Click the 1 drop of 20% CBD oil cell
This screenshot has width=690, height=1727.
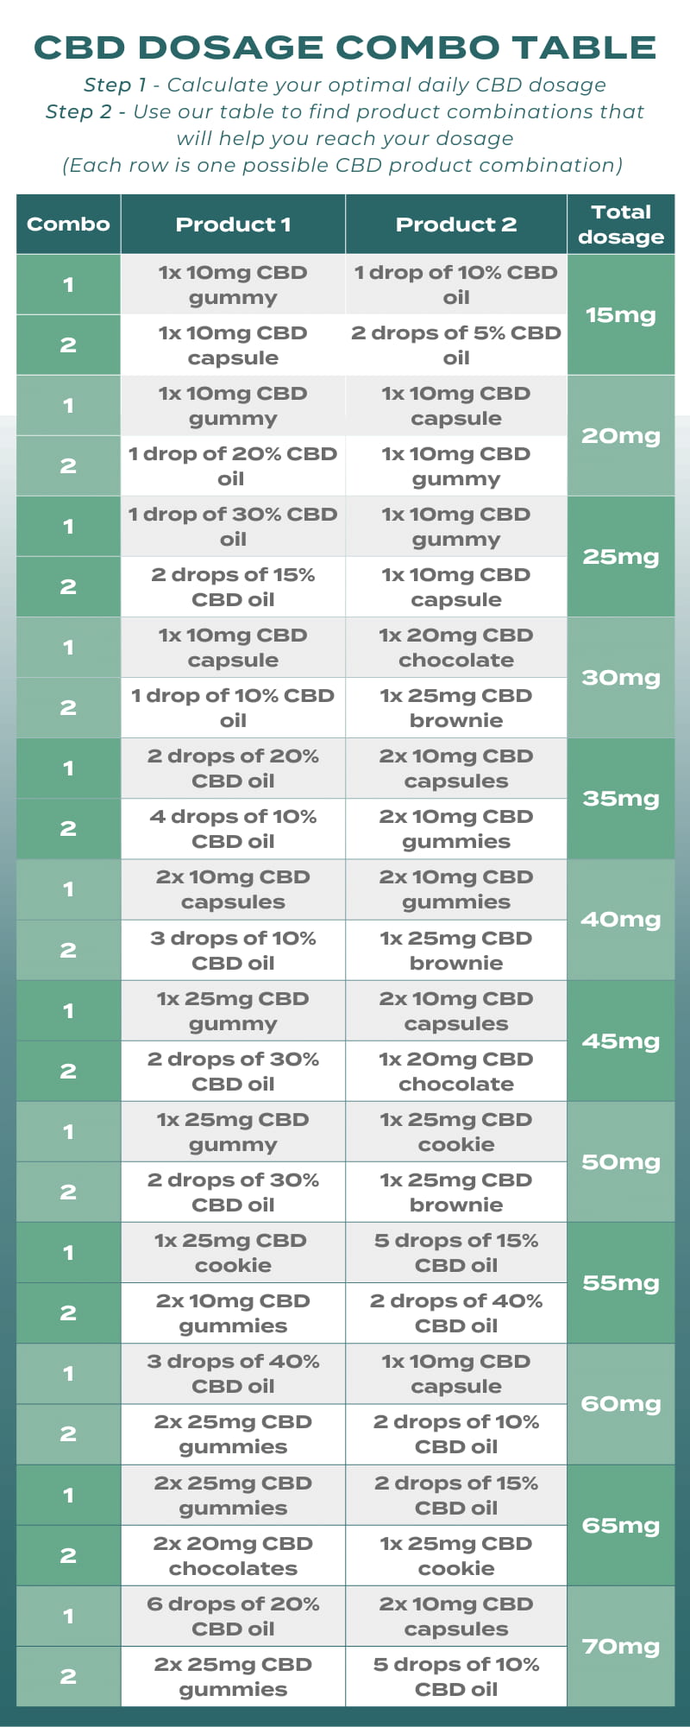click(233, 466)
